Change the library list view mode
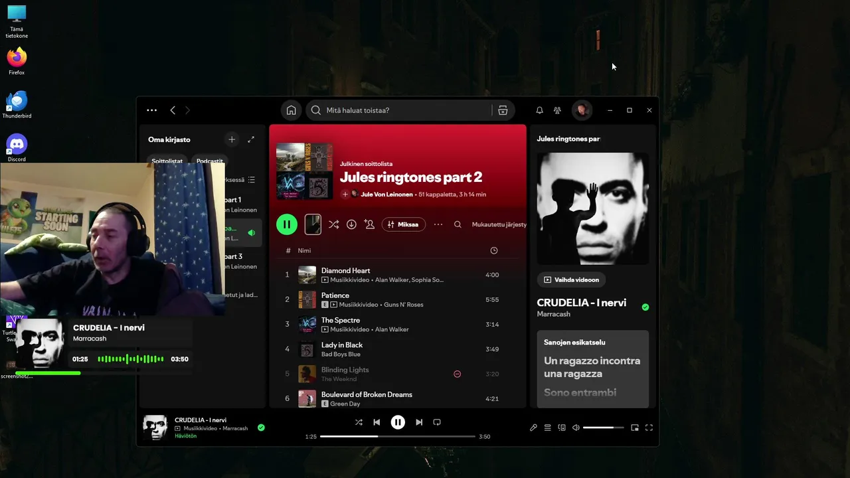Viewport: 850px width, 478px height. click(x=251, y=180)
